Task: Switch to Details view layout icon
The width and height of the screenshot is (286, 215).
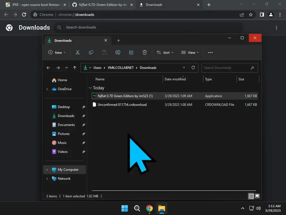Action: point(251,196)
